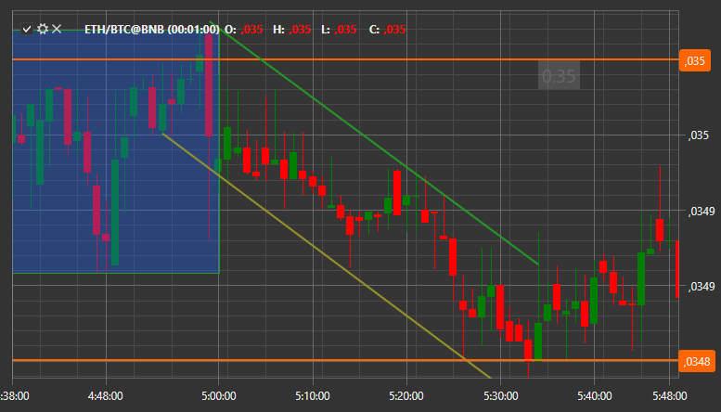
Task: Click the ETH/BTC@BNB series title
Action: [152, 30]
